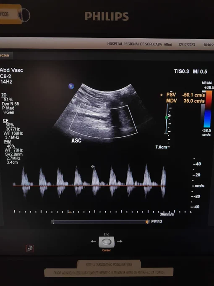The image size is (214, 286).
Task: Click the 3077Hz PRF value
Action: [13, 129]
